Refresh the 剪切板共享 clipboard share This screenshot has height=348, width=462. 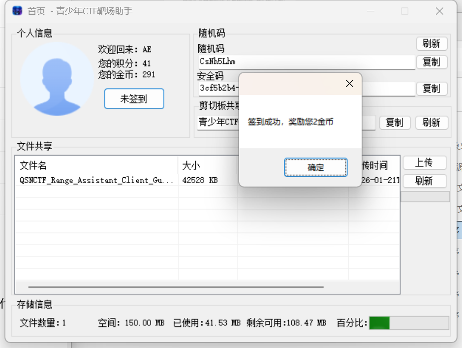tap(431, 123)
